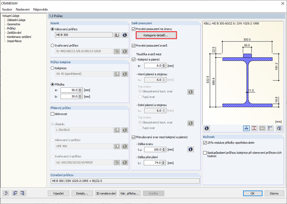Cancel with the Storno button
The height and width of the screenshot is (204, 287).
274,193
